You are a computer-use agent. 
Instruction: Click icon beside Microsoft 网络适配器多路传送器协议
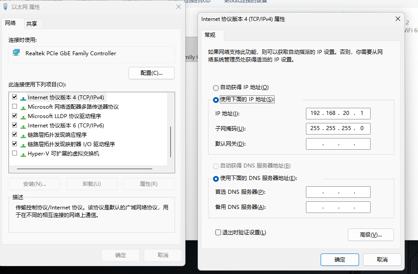click(23, 107)
